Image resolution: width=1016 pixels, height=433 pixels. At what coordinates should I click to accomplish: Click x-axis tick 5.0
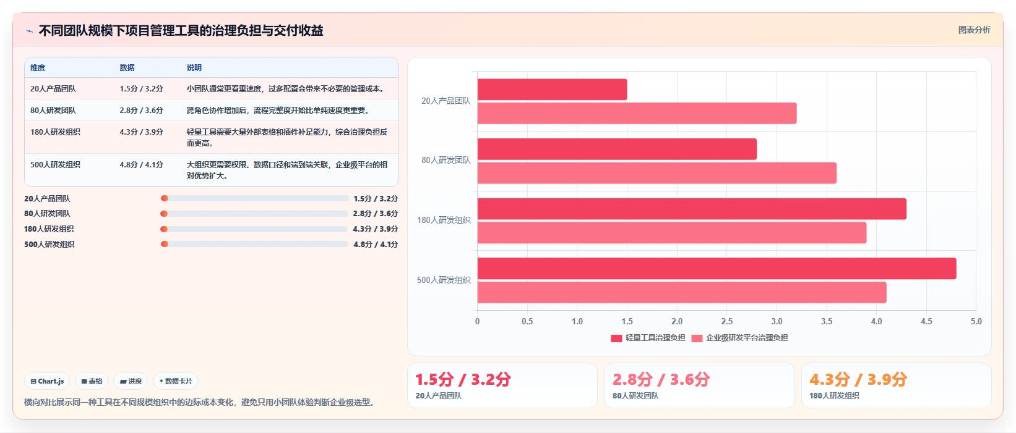click(976, 322)
